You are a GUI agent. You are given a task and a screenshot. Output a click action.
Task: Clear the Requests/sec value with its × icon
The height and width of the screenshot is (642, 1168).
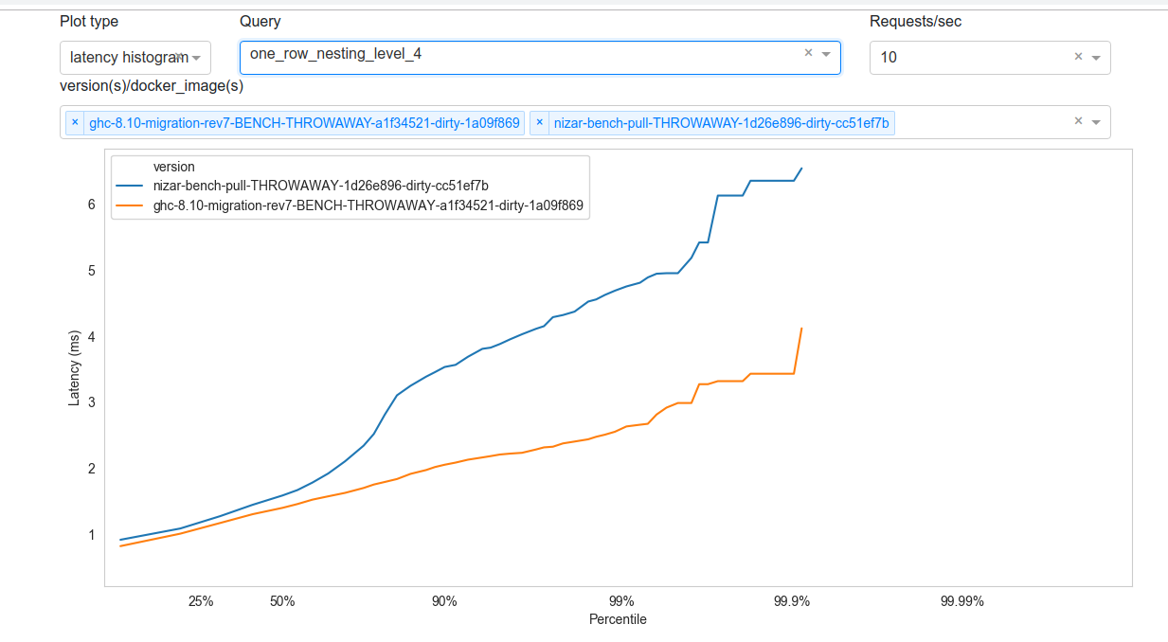tap(1078, 57)
